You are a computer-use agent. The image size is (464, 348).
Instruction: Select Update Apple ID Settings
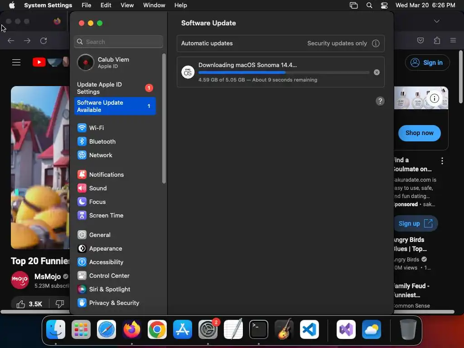click(115, 88)
